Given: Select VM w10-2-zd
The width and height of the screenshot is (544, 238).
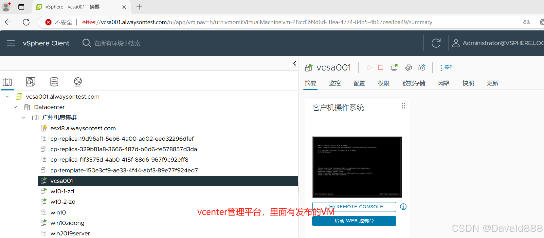Looking at the screenshot, I should point(63,202).
